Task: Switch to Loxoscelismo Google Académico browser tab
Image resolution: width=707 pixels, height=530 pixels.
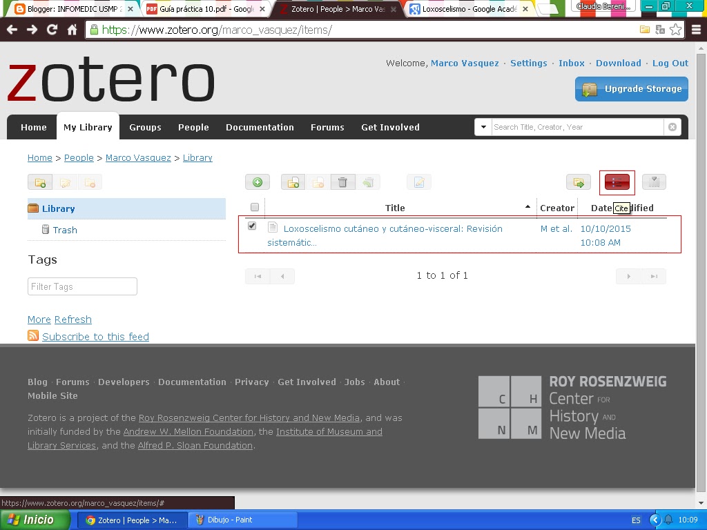Action: click(x=469, y=8)
